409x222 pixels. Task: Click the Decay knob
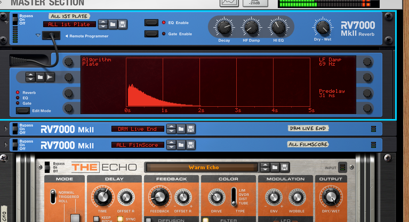point(224,27)
